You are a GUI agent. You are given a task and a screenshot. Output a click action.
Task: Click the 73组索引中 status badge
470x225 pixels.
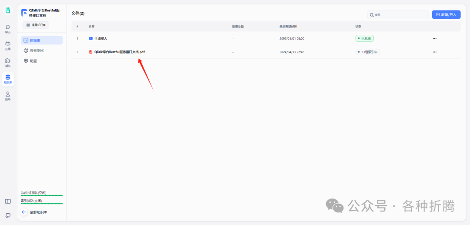coord(368,52)
